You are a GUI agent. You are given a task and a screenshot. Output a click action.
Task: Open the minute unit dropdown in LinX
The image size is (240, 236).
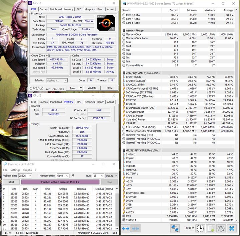116,176
